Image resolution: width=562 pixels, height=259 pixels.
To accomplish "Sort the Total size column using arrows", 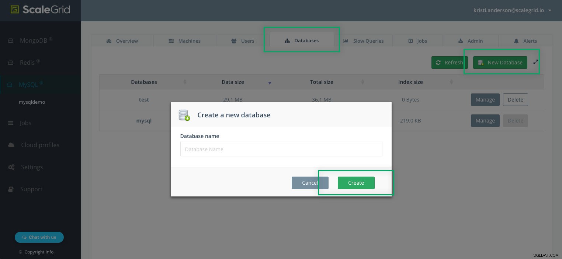I will click(362, 82).
